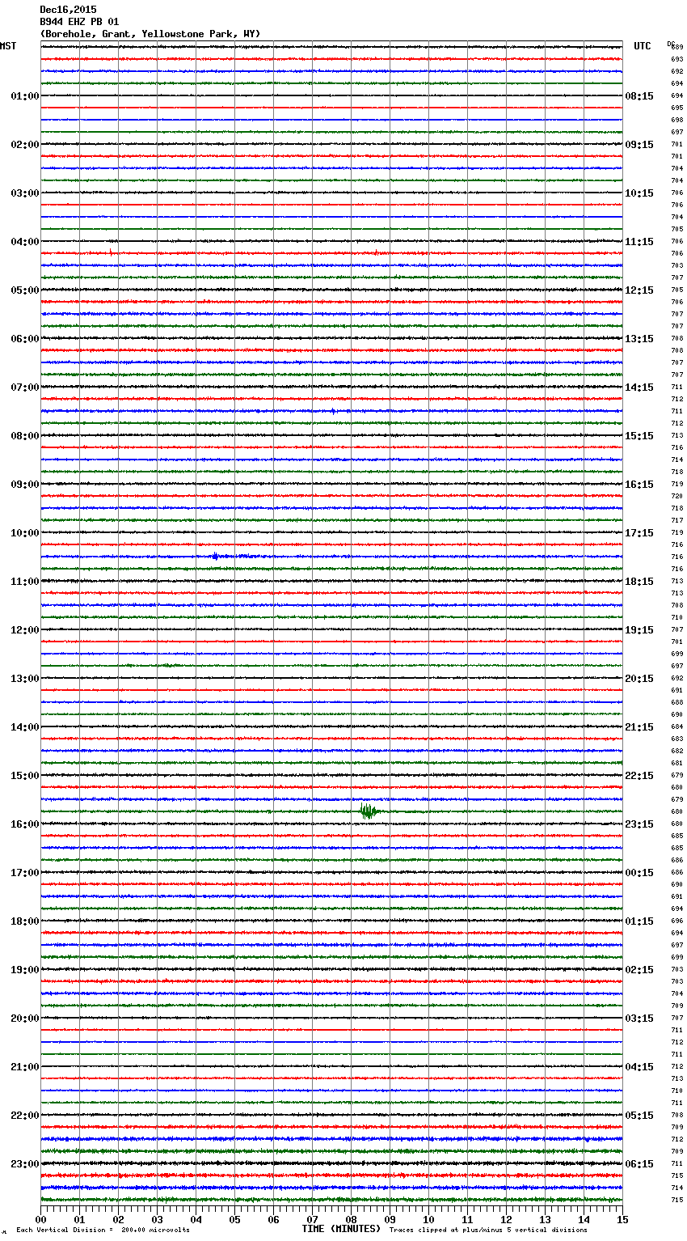Select the 22:00 MST row label
Viewport: 687px width, 1241px height.
click(x=24, y=1116)
